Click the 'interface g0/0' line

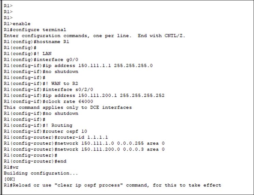[x=41, y=60]
